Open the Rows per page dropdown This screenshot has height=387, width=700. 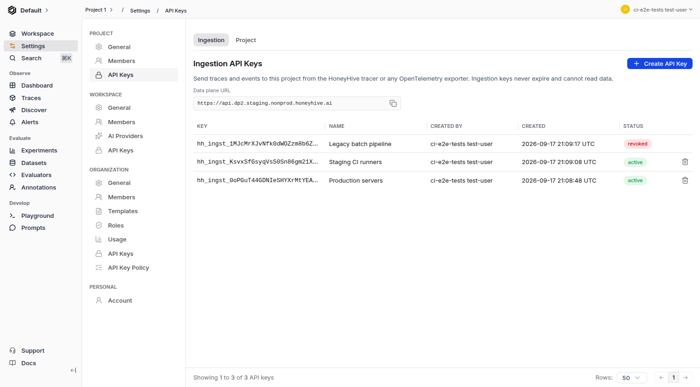coord(631,378)
